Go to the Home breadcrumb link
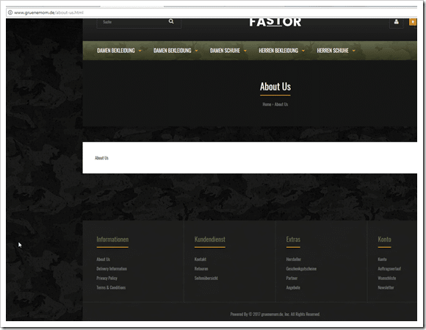426x330 pixels. (x=267, y=104)
